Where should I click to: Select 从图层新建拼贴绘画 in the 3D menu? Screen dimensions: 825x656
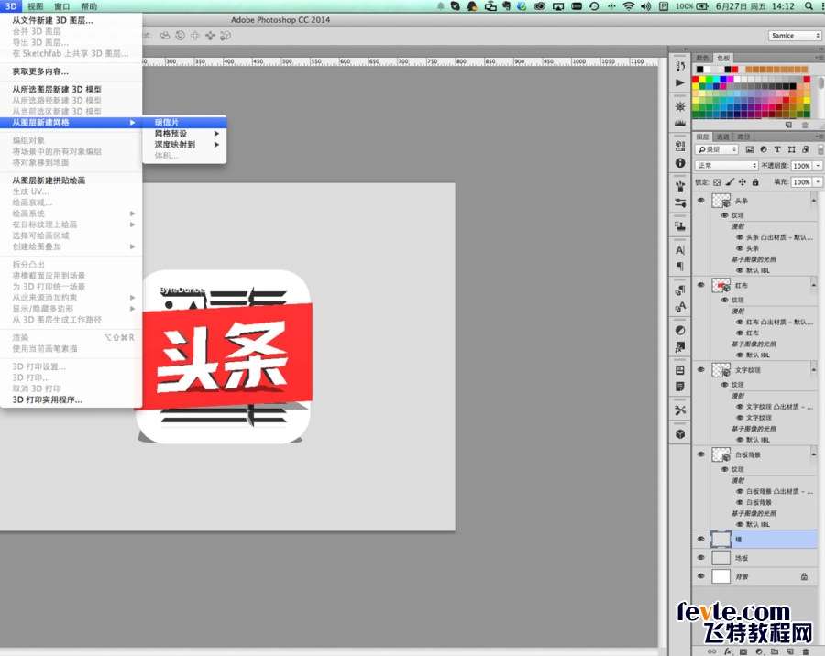[x=49, y=180]
